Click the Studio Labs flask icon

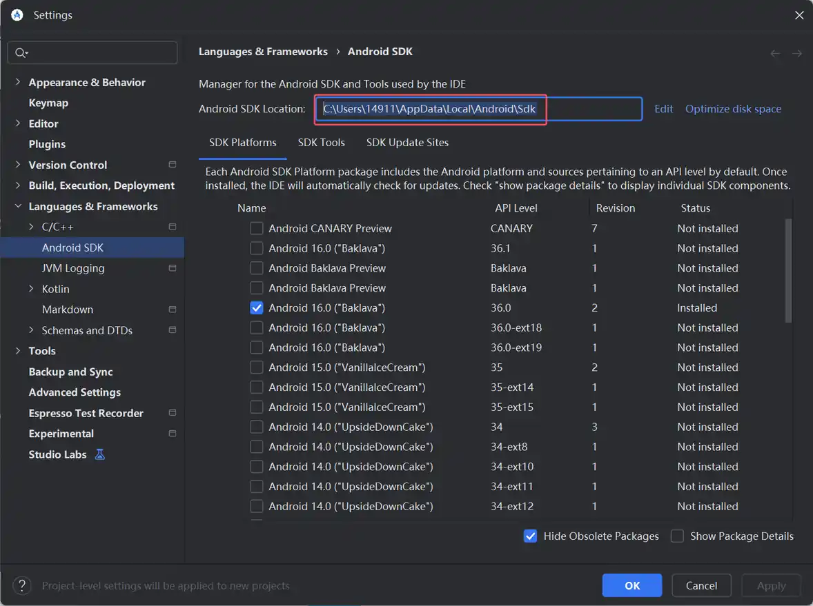coord(100,454)
